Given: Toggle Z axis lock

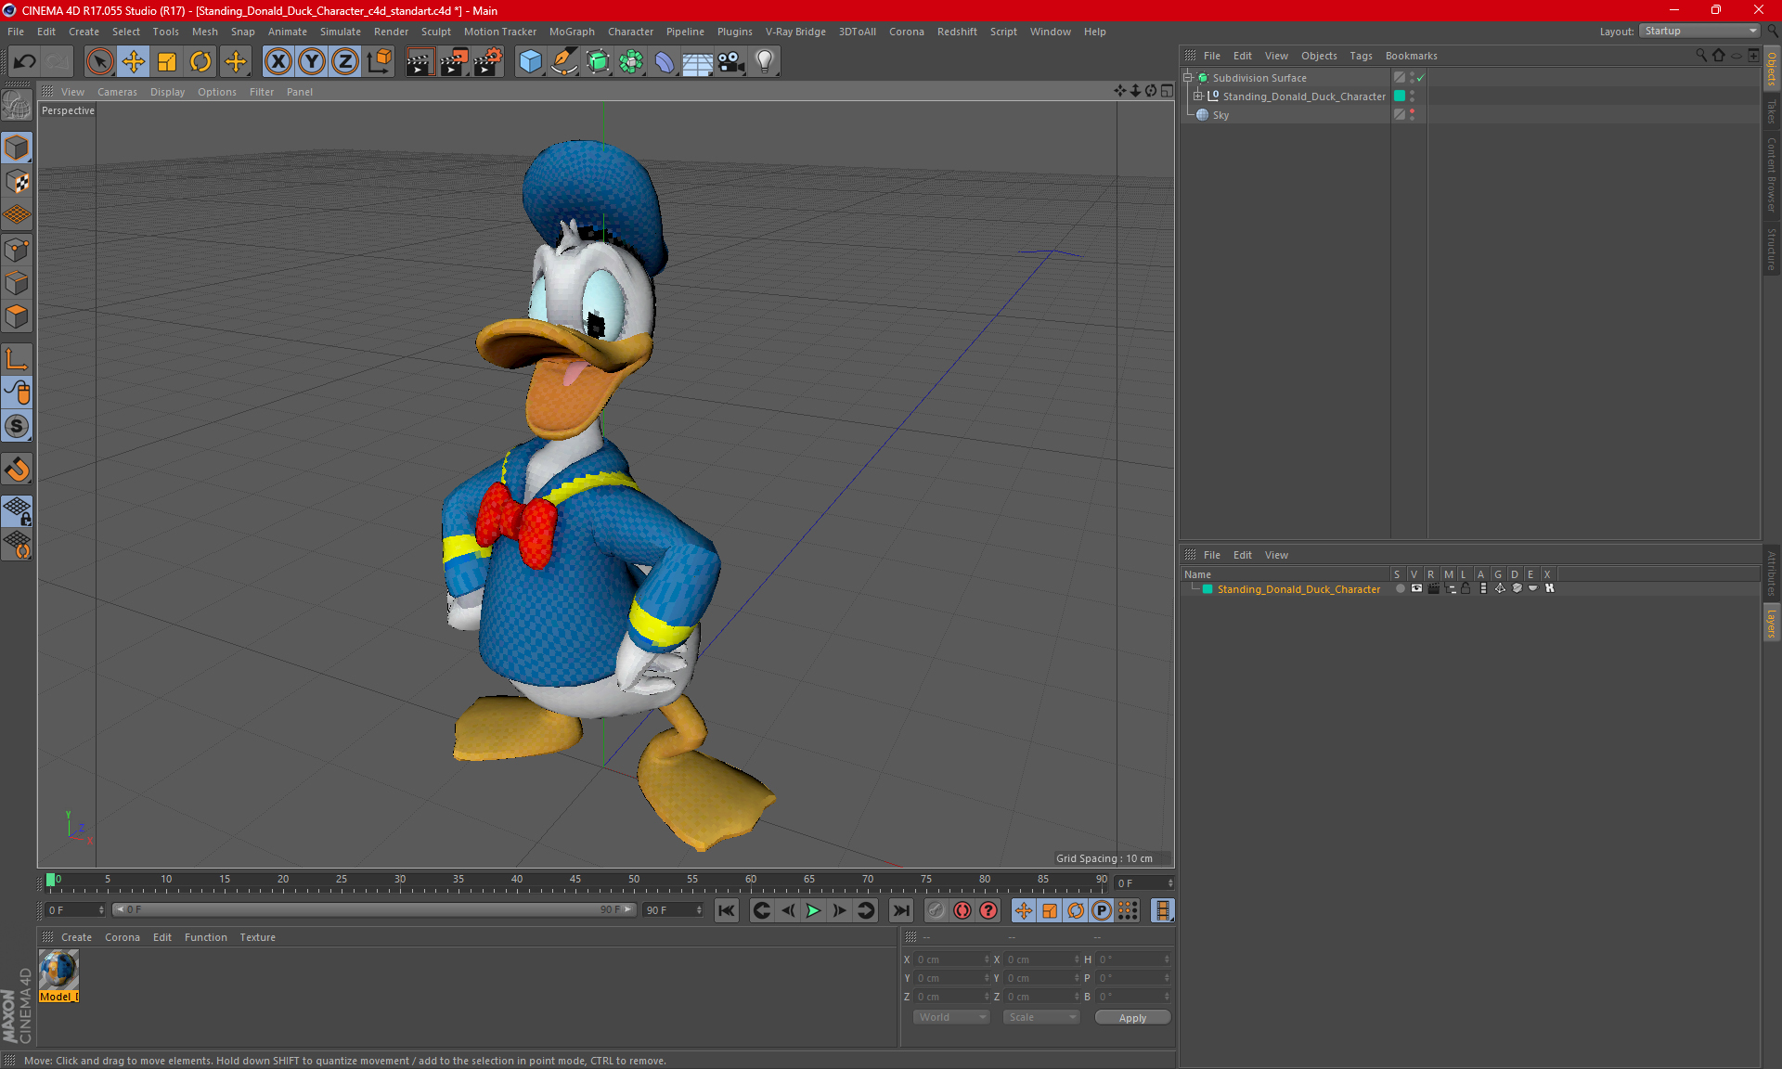Looking at the screenshot, I should point(345,62).
